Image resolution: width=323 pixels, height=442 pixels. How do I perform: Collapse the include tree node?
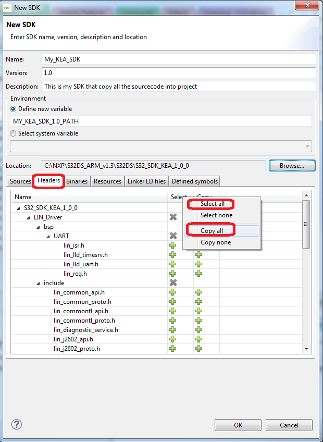pos(38,284)
